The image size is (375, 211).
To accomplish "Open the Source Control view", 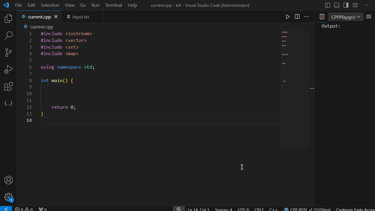I will pyautogui.click(x=8, y=52).
